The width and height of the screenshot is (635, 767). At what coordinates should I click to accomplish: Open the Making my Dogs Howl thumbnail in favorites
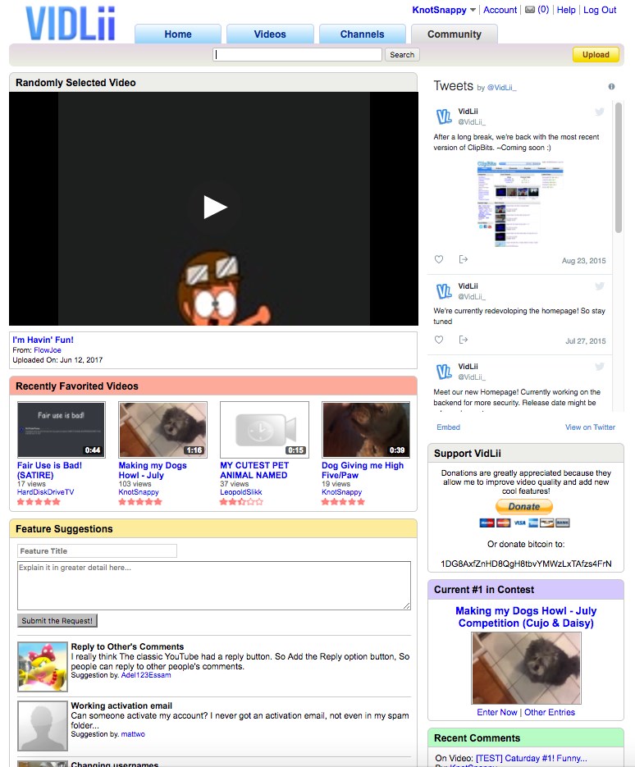[163, 430]
